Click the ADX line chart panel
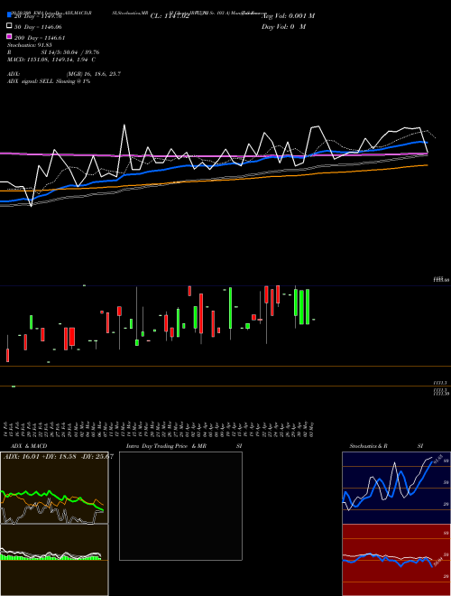This screenshot has height=596, width=451. pyautogui.click(x=54, y=488)
